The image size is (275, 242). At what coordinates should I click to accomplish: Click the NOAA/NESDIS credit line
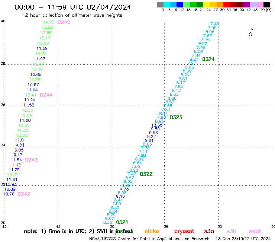point(149,239)
